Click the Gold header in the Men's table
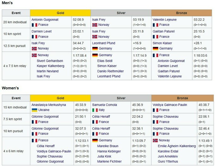Image resolution: width=215 pixels, height=166 pixels. [x=60, y=13]
